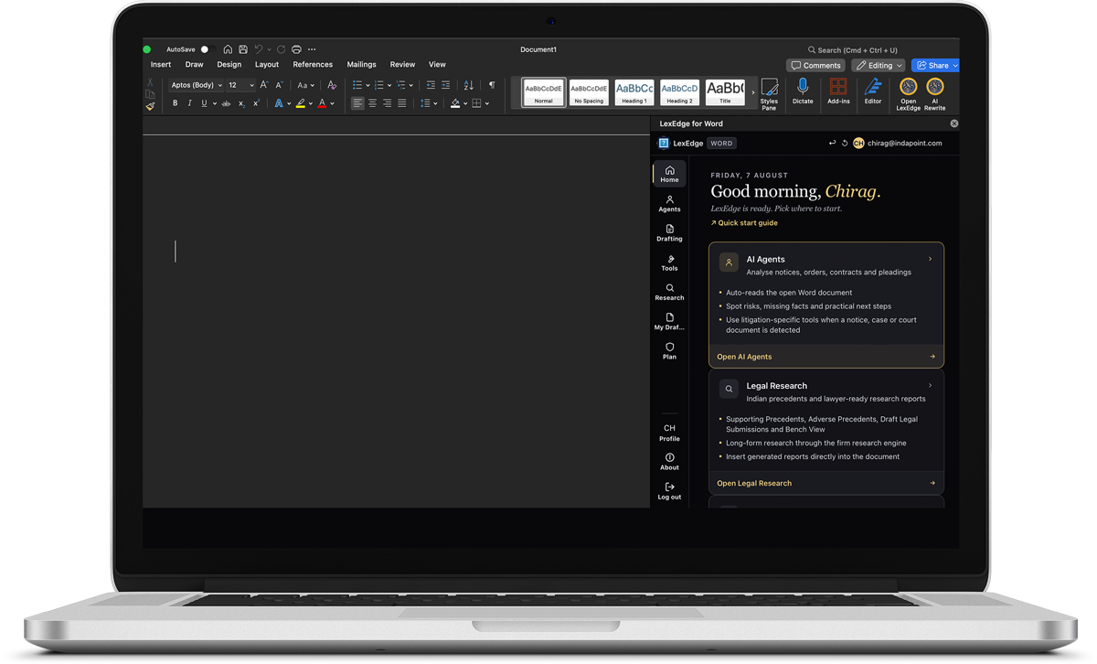The height and width of the screenshot is (664, 1097).
Task: Open the Review tab
Action: [402, 65]
